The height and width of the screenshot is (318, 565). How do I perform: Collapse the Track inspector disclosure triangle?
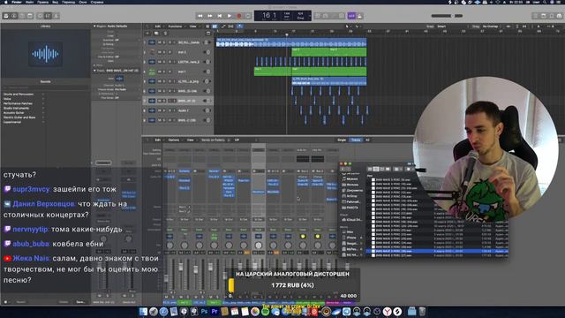(x=94, y=71)
